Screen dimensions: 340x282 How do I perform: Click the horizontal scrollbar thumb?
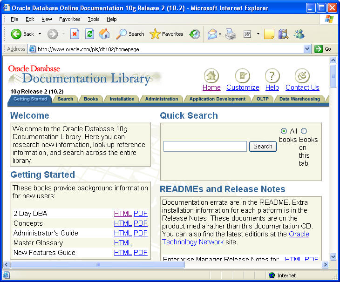coord(97,264)
